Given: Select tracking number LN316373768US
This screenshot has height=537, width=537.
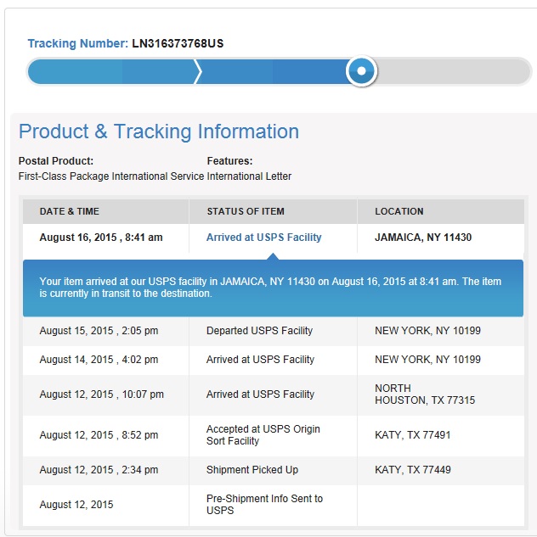Looking at the screenshot, I should pyautogui.click(x=178, y=43).
